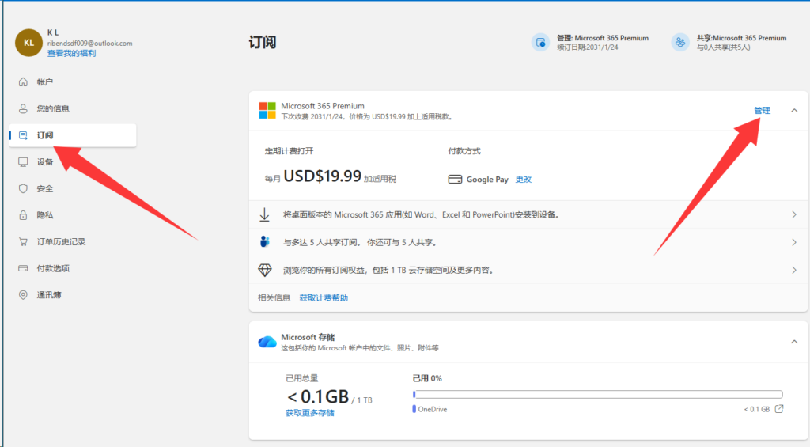This screenshot has width=810, height=447.
Task: Expand the share subscription row chevron
Action: (793, 242)
